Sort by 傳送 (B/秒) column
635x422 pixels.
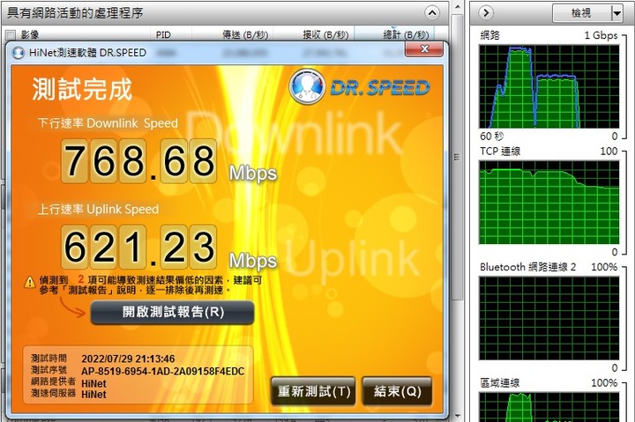click(245, 34)
